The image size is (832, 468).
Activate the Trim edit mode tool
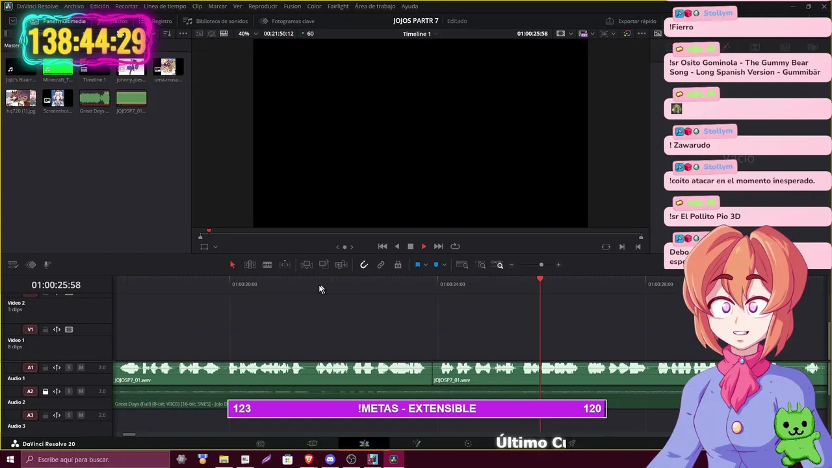[250, 265]
